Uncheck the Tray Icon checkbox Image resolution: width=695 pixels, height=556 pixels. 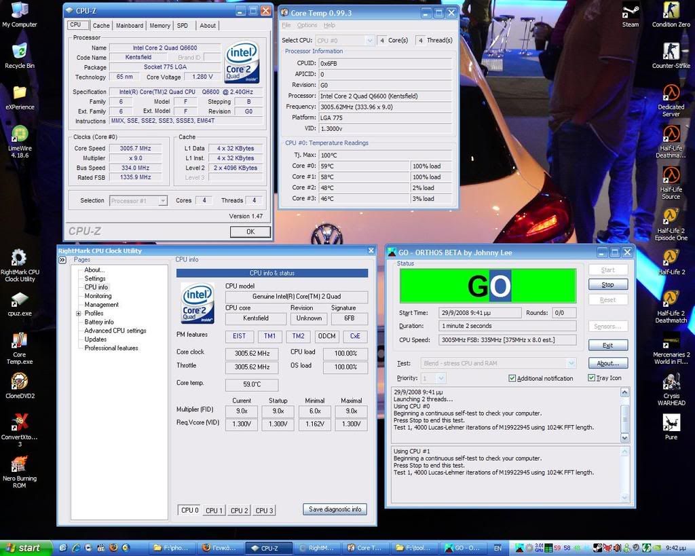592,378
